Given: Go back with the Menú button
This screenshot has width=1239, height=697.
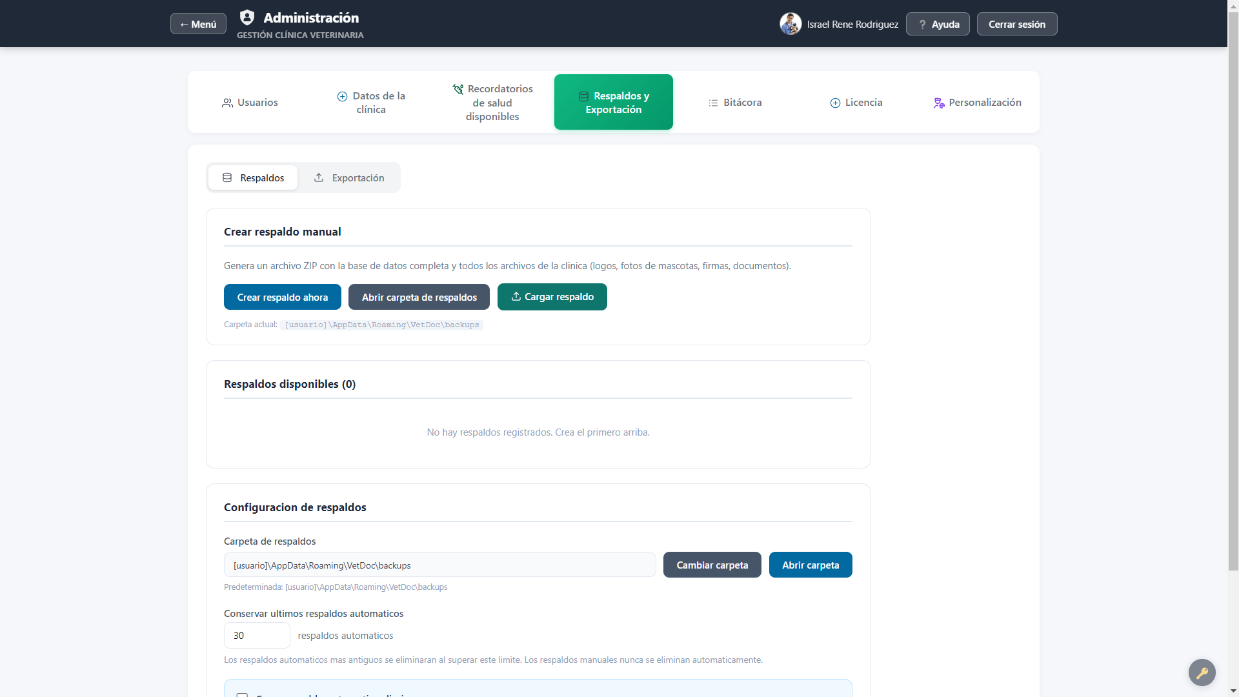Looking at the screenshot, I should click(x=198, y=24).
